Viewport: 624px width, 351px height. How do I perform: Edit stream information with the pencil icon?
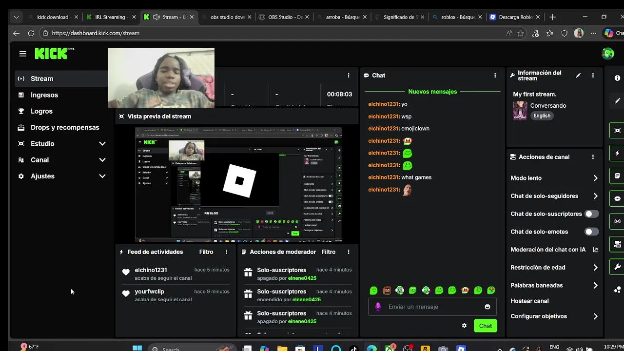click(x=578, y=76)
